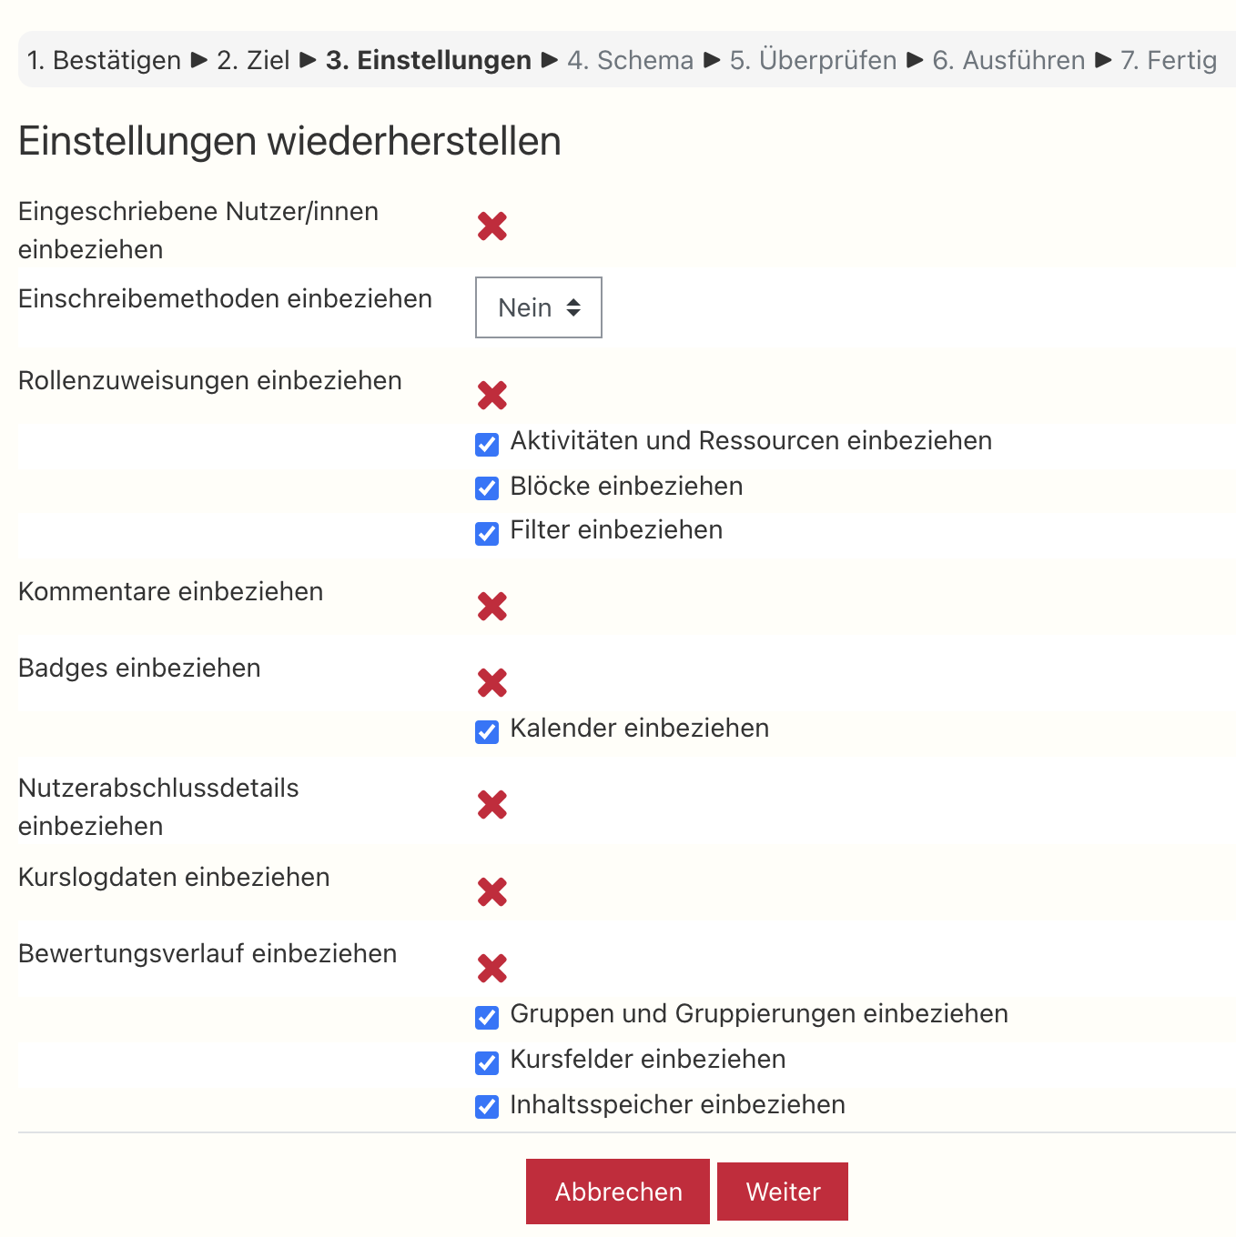This screenshot has width=1236, height=1237.
Task: Uncheck Kursfelder einbeziehen option
Action: tap(487, 1062)
